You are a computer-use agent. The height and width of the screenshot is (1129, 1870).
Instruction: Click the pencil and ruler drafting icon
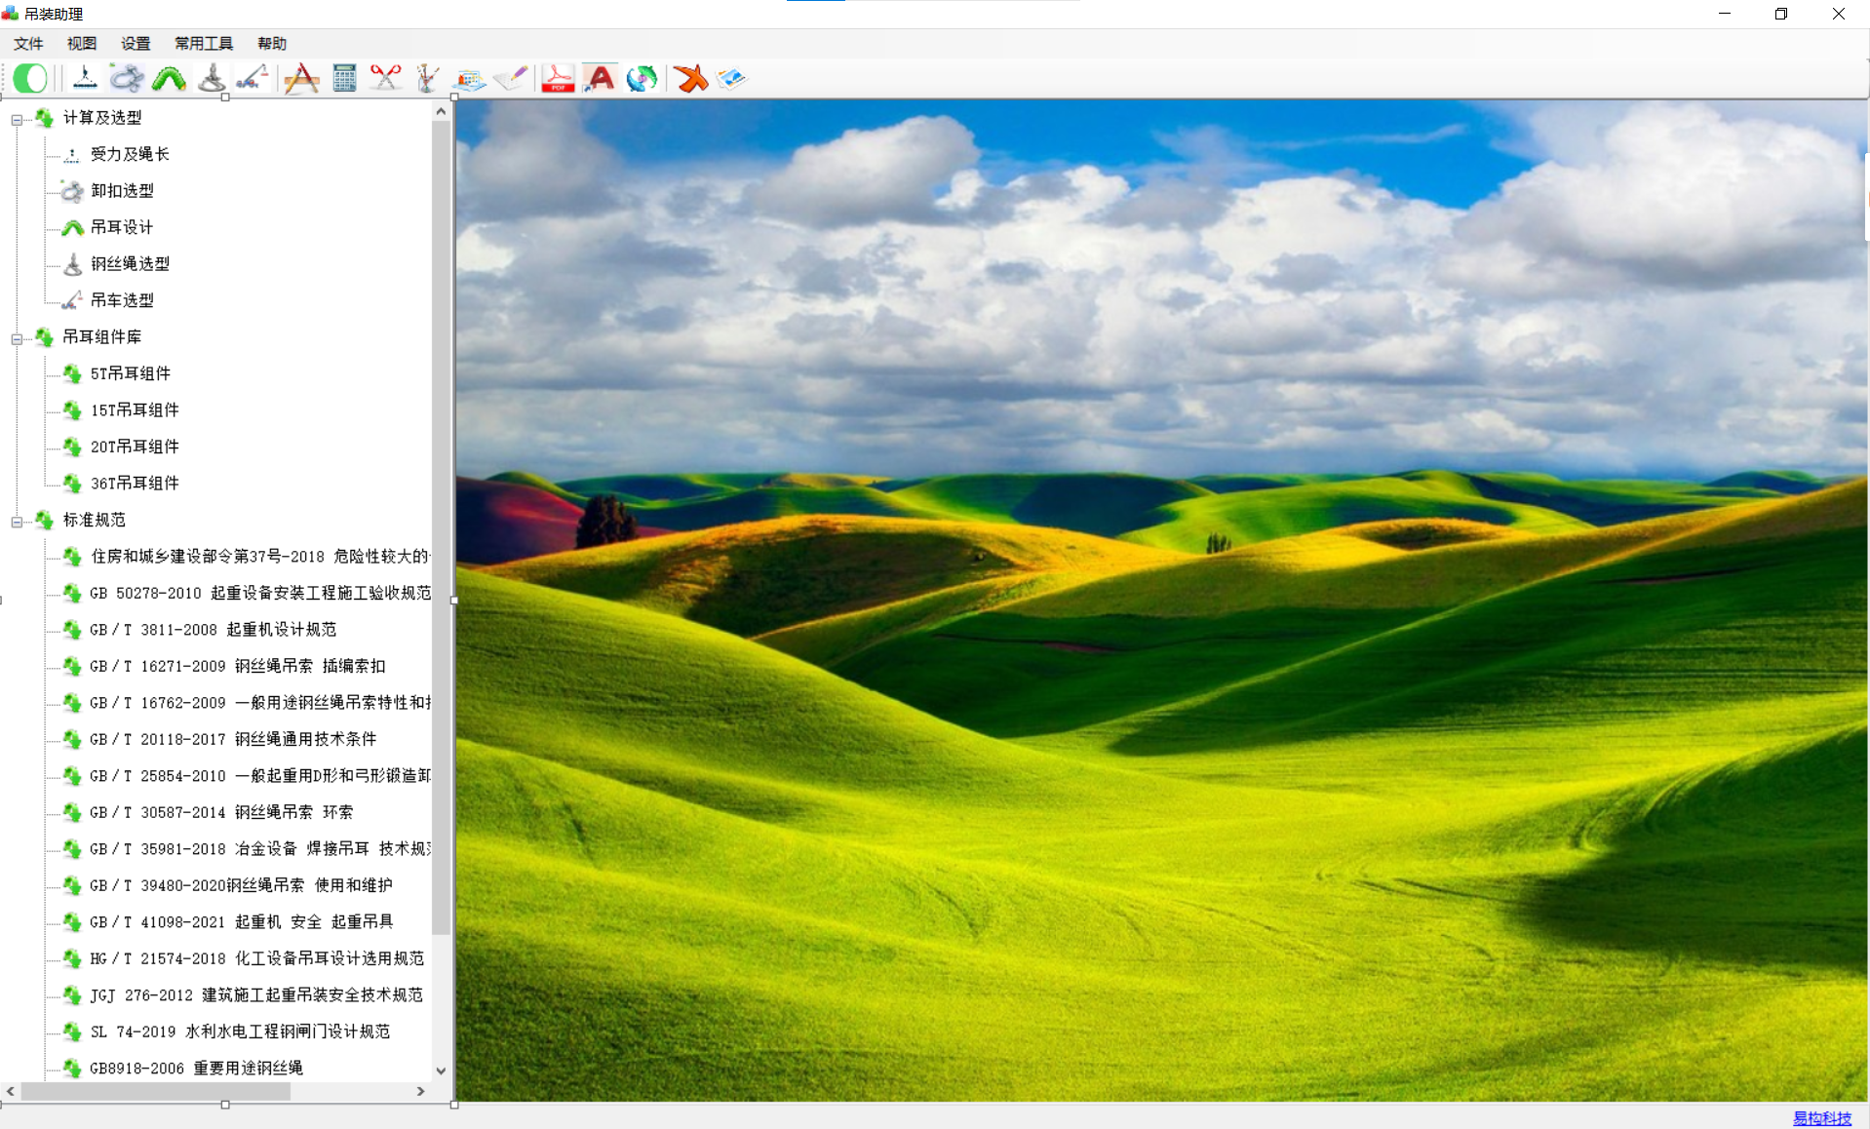tap(301, 78)
